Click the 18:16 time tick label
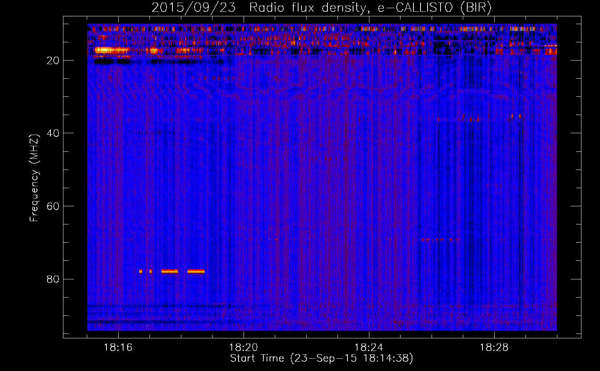This screenshot has height=371, width=600. tap(118, 348)
